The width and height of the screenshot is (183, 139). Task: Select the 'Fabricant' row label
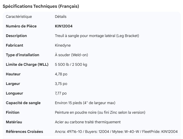tap(15, 45)
